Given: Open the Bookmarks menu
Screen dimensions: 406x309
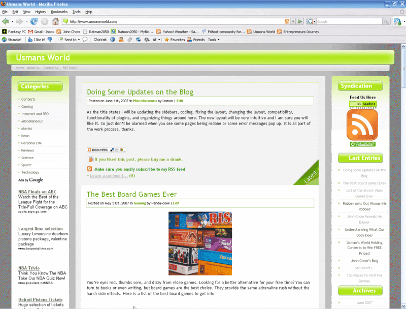Looking at the screenshot, I should click(x=59, y=11).
